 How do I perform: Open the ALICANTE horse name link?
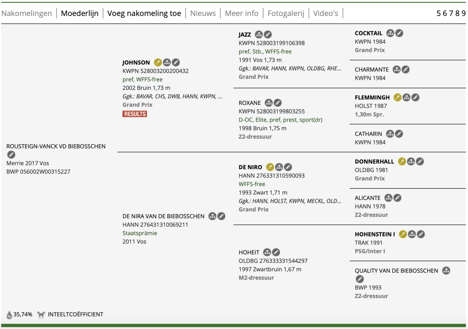coord(368,198)
